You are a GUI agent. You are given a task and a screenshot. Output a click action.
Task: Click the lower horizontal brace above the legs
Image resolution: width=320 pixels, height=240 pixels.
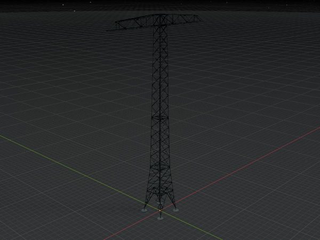159,187
